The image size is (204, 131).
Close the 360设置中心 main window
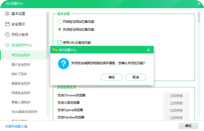tap(199, 3)
